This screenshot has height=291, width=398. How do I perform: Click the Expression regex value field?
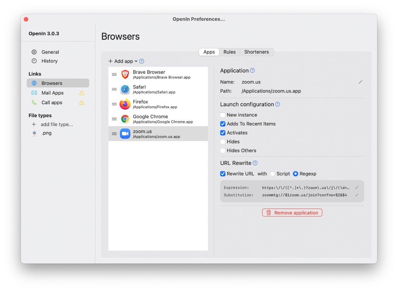click(x=306, y=188)
